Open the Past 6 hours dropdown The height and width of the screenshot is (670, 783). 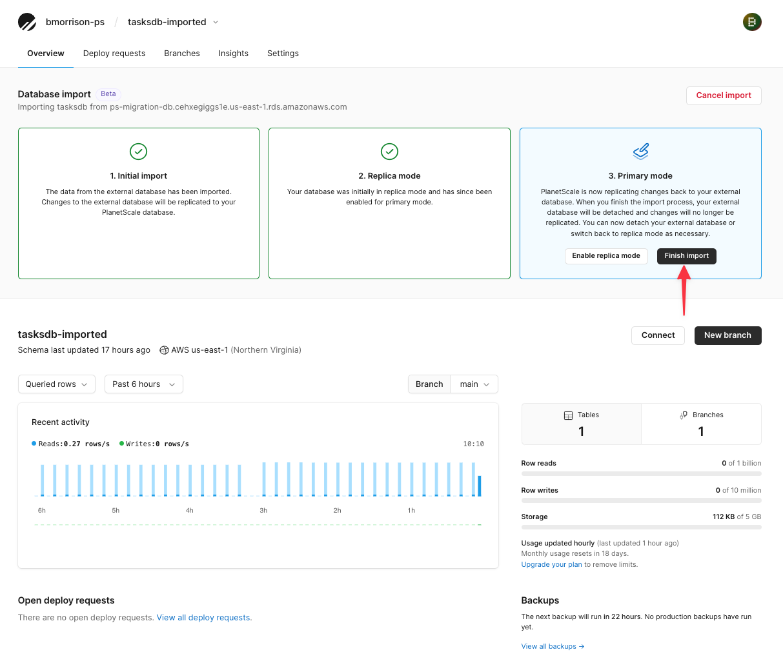click(x=144, y=384)
